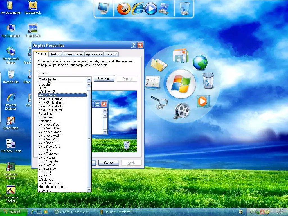
Task: Open the globe icon in the circular dock
Action: 200,62
